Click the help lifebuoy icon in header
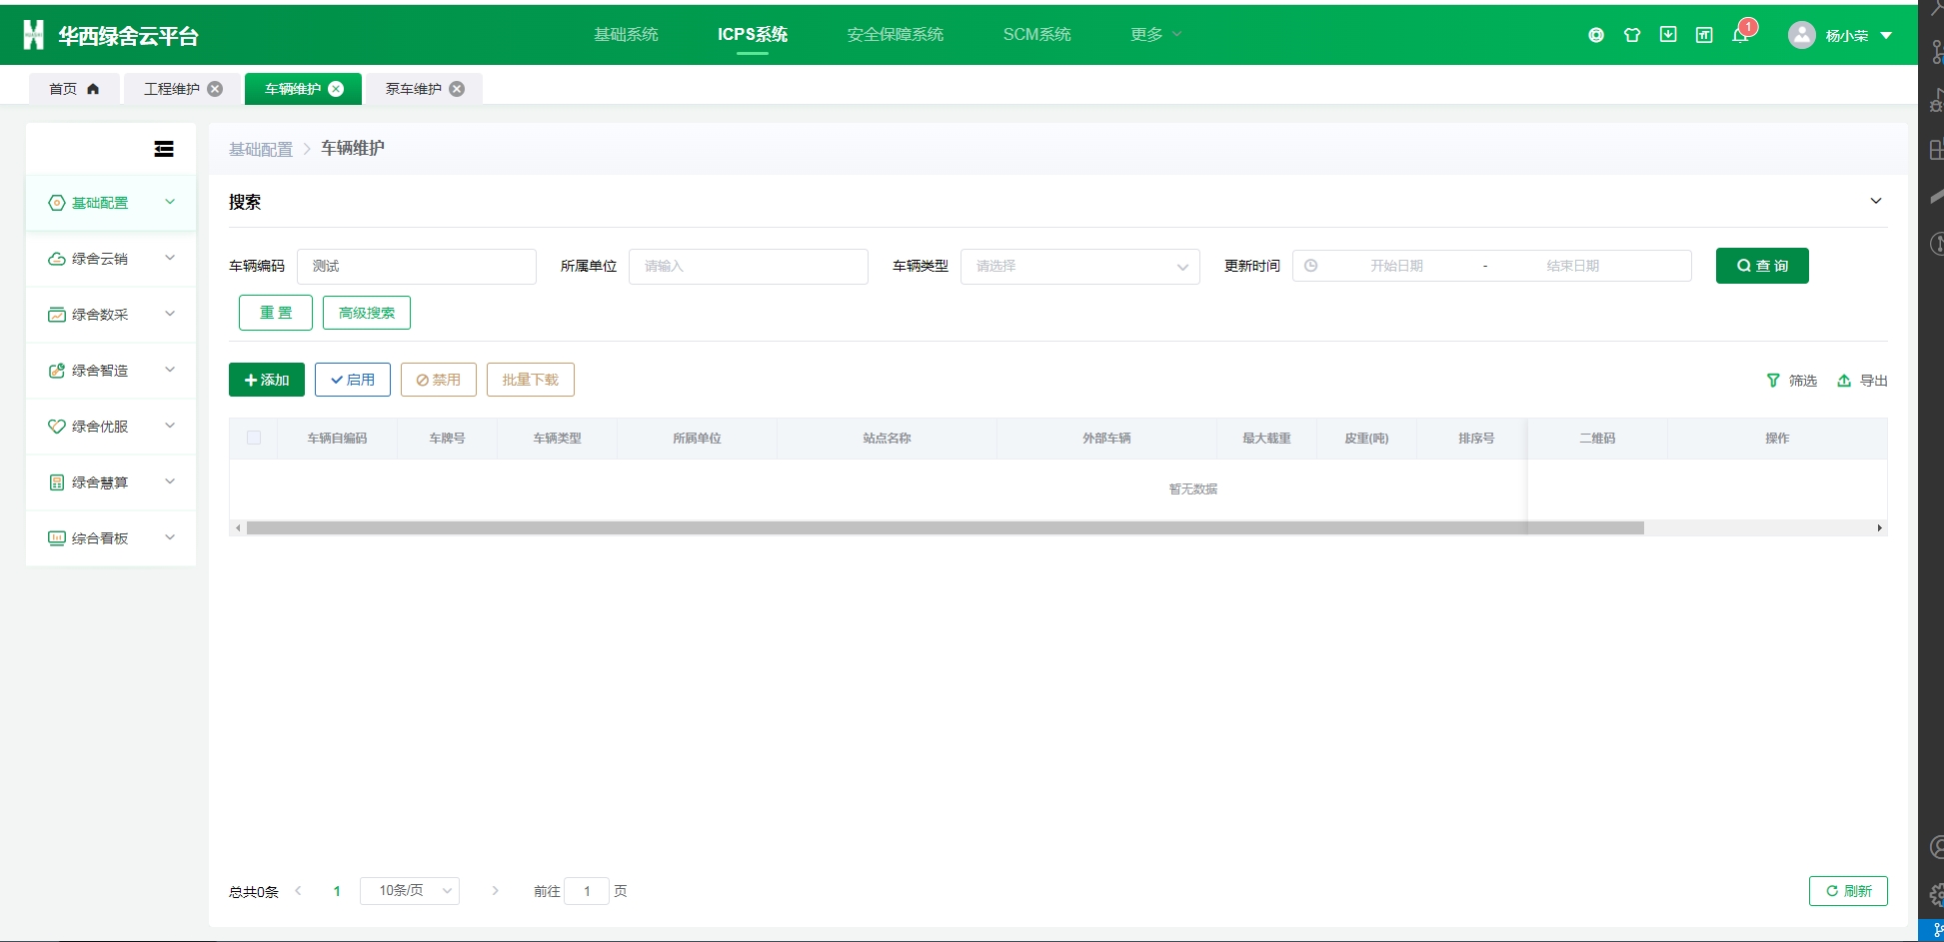 (1596, 35)
